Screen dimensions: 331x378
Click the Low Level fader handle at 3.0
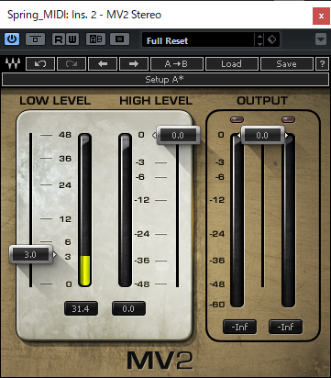click(30, 254)
